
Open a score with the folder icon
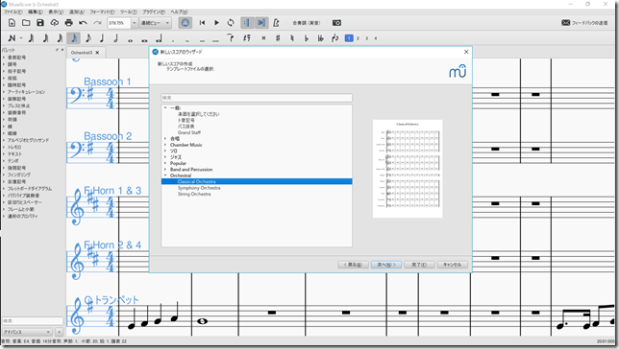click(26, 23)
